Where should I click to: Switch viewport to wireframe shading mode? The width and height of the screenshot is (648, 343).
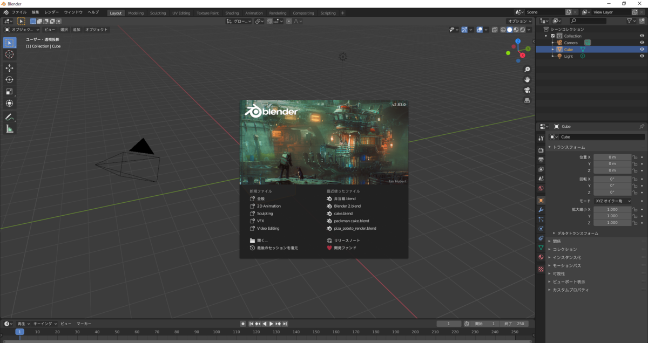(x=503, y=30)
